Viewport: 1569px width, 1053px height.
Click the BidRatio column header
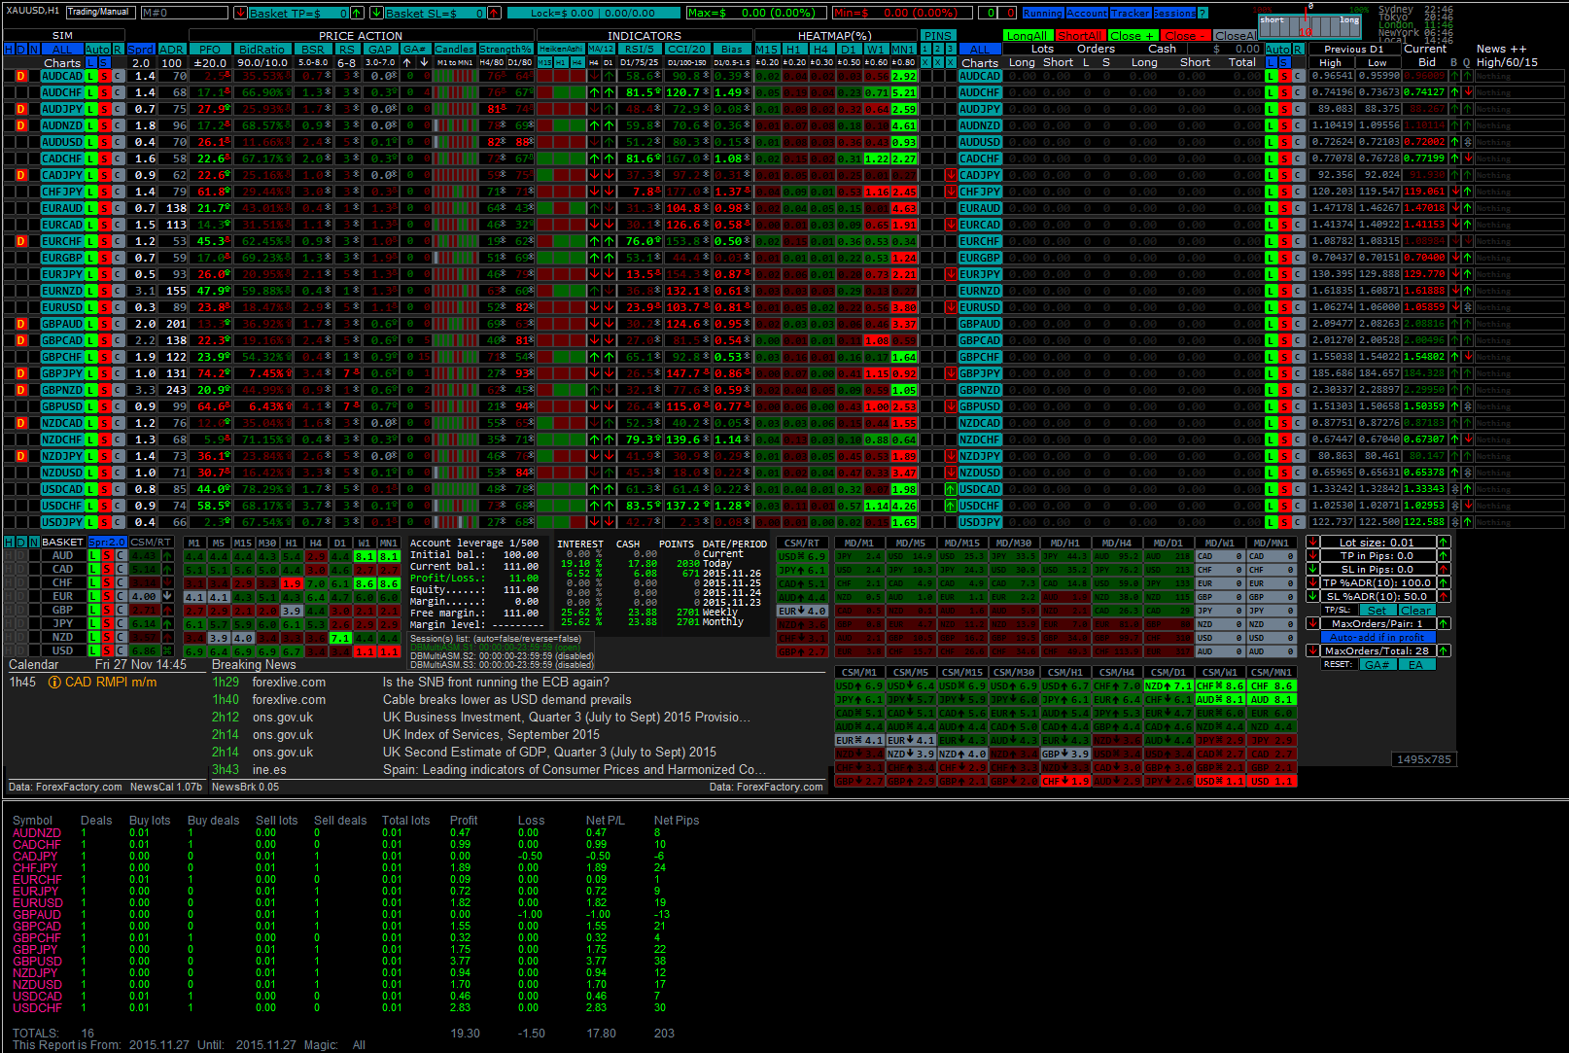pos(262,49)
